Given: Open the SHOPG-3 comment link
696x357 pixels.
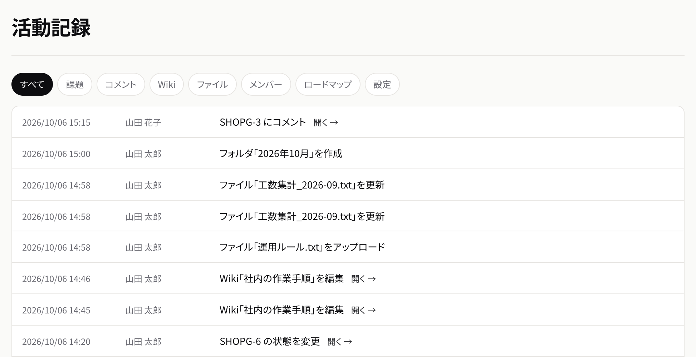Looking at the screenshot, I should click(326, 122).
